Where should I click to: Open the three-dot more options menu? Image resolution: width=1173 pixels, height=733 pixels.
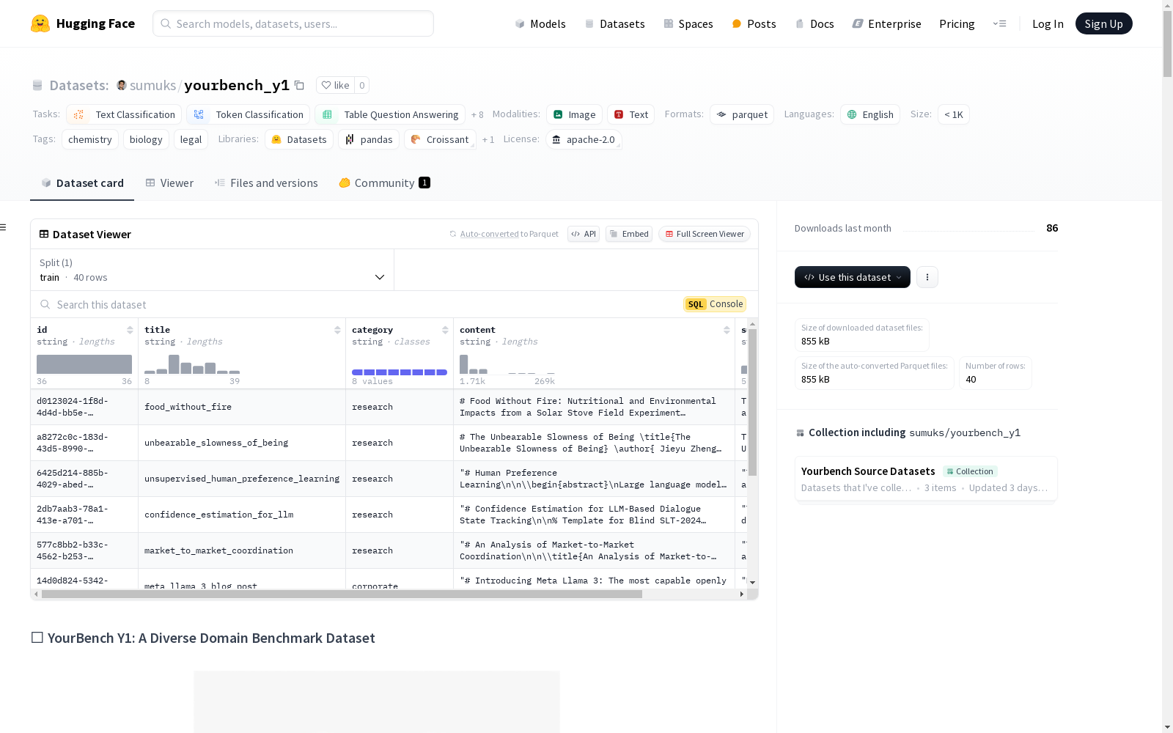[927, 277]
